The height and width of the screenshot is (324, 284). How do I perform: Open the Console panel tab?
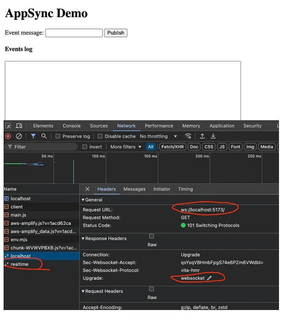[x=72, y=126]
